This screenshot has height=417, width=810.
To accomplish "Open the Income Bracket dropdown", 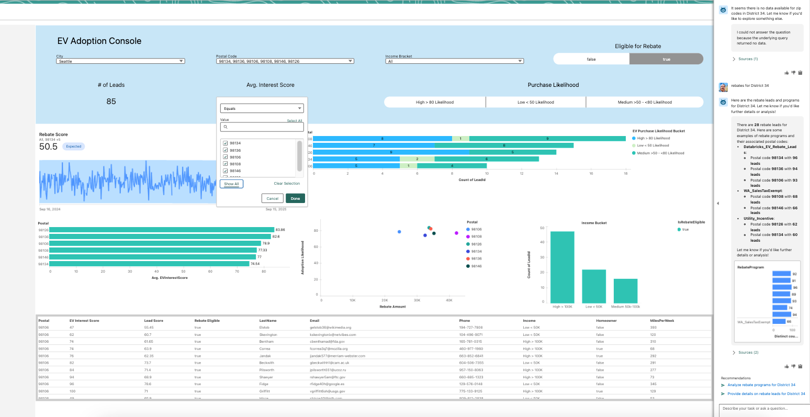I will (454, 61).
